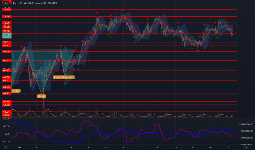Click the Z timezone button on time axis
The height and width of the screenshot is (150, 255).
[6, 147]
